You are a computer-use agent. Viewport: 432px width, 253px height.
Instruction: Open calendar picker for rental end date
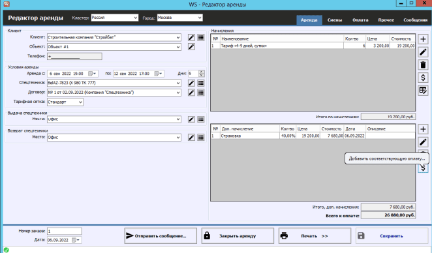(x=158, y=74)
